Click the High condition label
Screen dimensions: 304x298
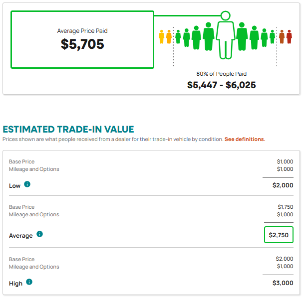(15, 284)
